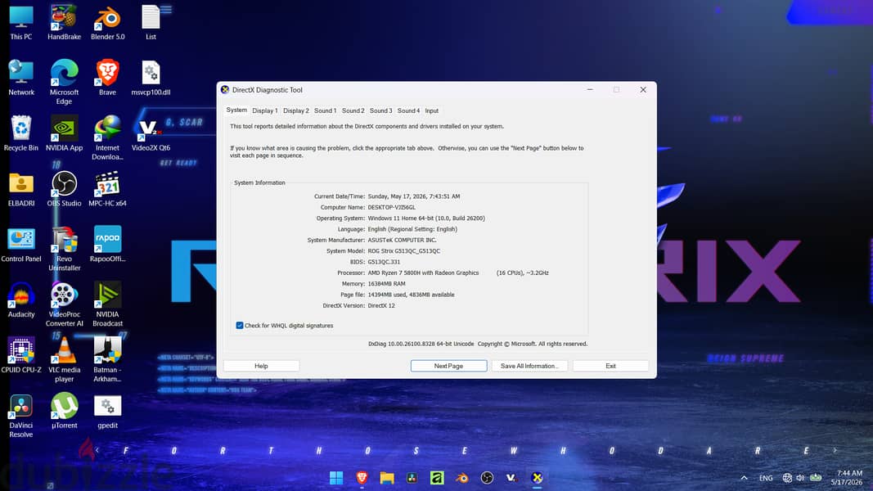The image size is (873, 491).
Task: Switch to the Sound 1 tab
Action: coord(325,110)
